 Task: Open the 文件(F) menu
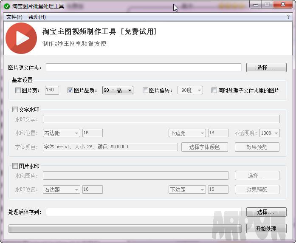click(x=14, y=17)
